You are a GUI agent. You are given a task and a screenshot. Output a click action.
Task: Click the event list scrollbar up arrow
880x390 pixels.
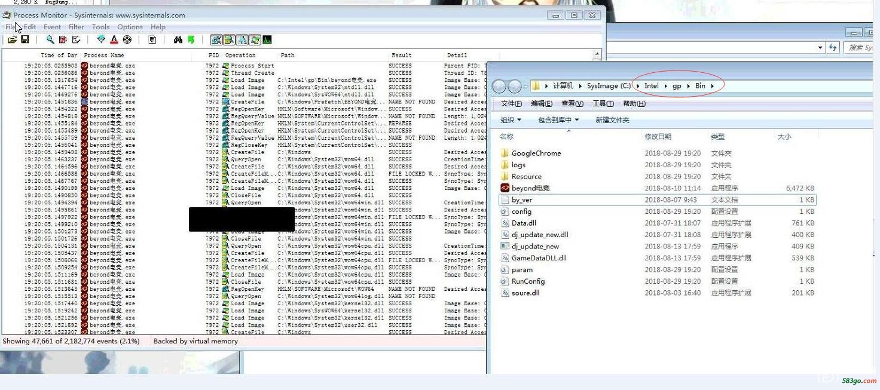597,54
